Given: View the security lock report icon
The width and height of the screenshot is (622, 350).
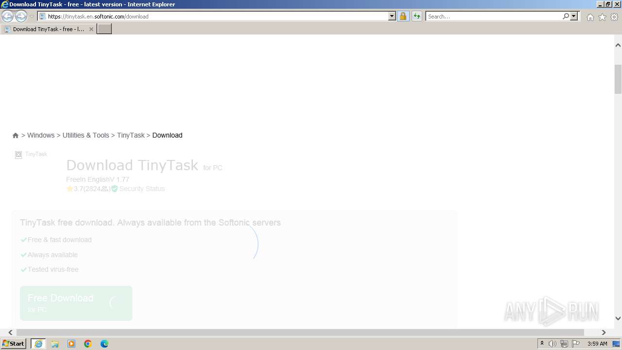Looking at the screenshot, I should [x=403, y=16].
